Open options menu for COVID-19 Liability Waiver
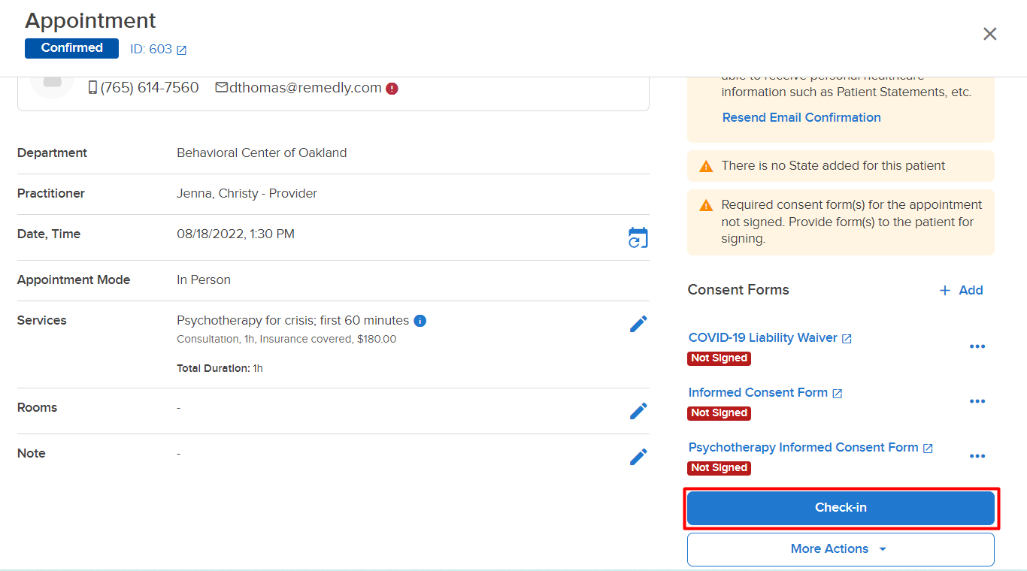Screen dimensions: 1027x571 click(x=977, y=346)
